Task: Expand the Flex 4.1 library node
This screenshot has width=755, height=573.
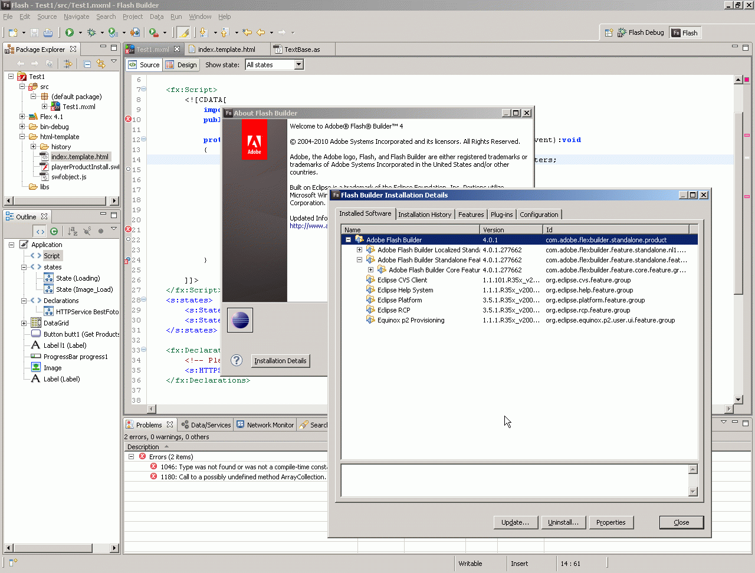Action: click(22, 117)
